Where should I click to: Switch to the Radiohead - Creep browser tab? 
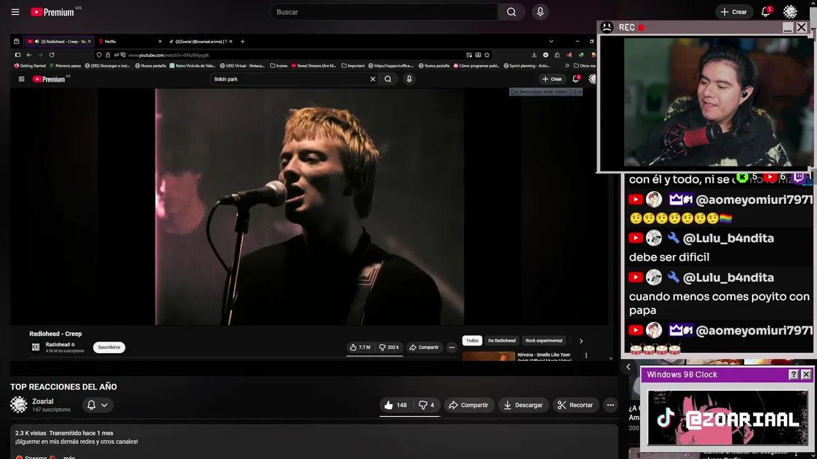pos(60,41)
